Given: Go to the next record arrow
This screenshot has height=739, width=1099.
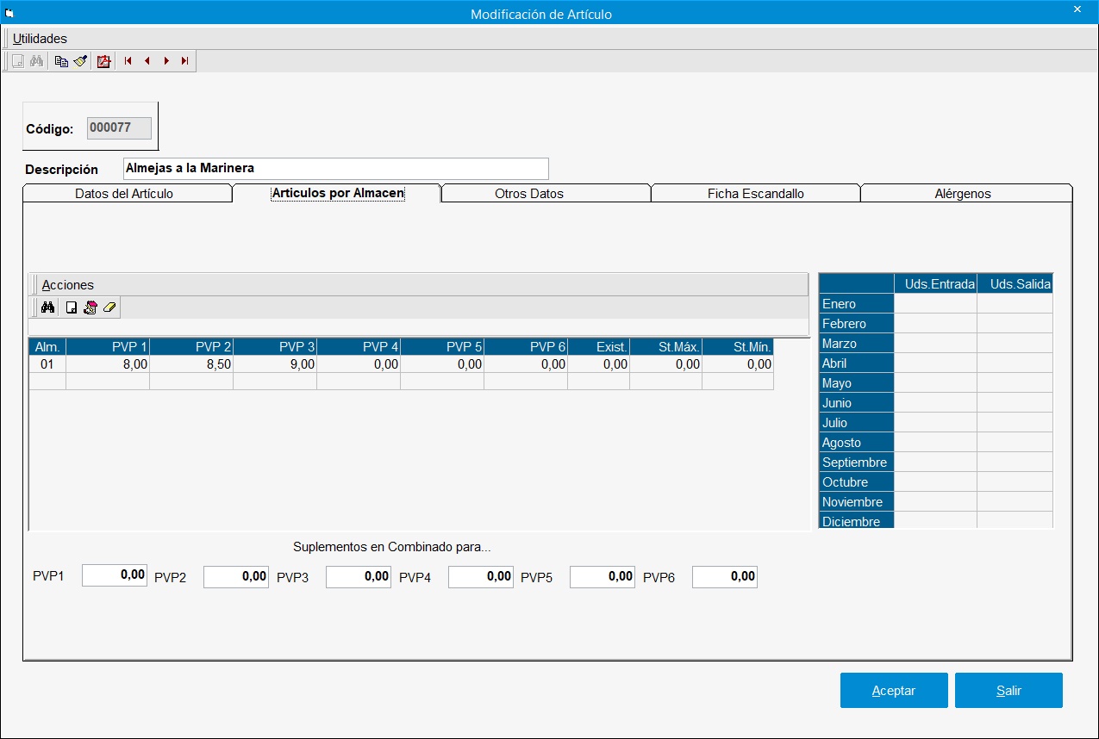Looking at the screenshot, I should 165,61.
